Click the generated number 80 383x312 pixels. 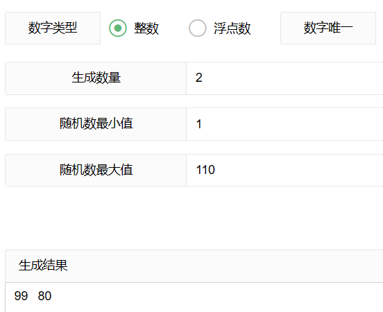(x=44, y=296)
